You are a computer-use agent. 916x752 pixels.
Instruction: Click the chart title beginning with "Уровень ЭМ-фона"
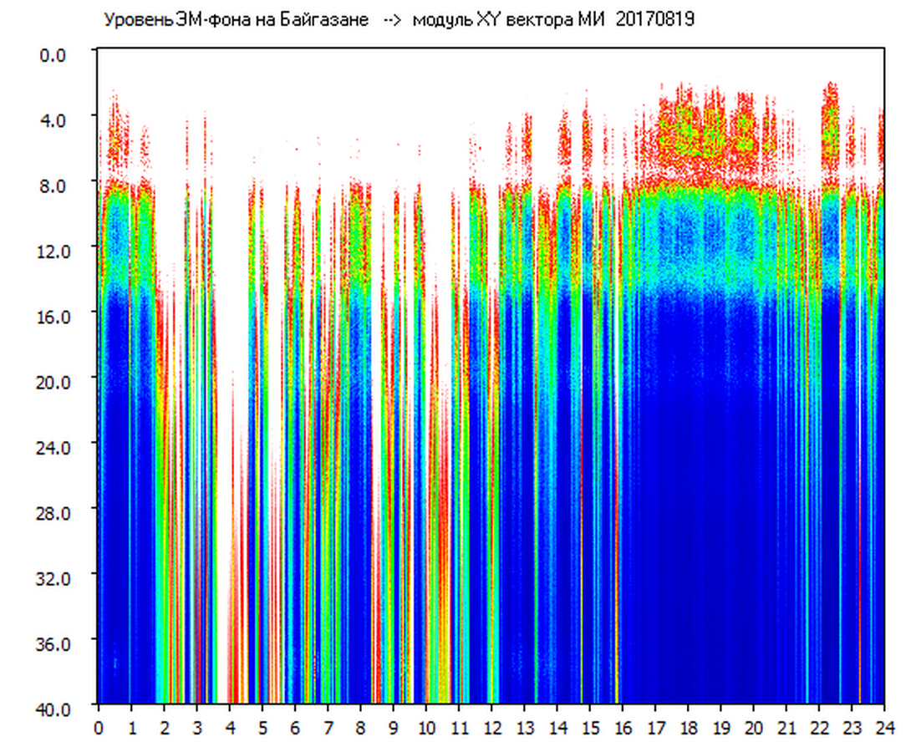[x=236, y=21]
